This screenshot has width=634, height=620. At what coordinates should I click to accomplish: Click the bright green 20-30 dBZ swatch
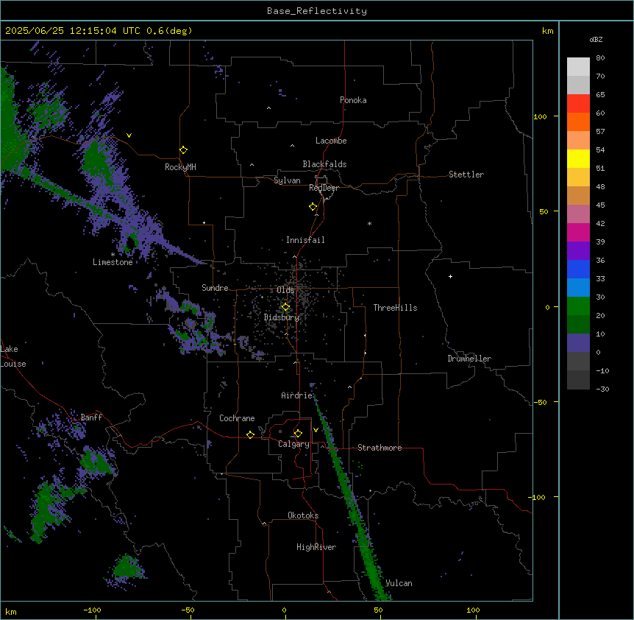point(578,306)
